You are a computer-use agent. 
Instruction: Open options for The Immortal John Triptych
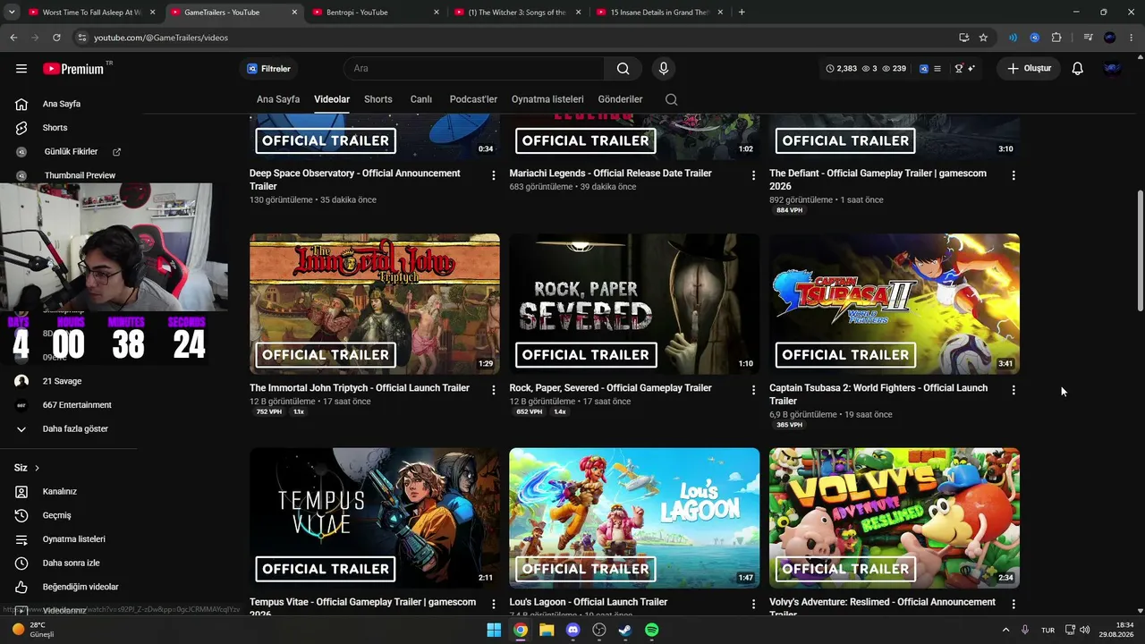[493, 390]
